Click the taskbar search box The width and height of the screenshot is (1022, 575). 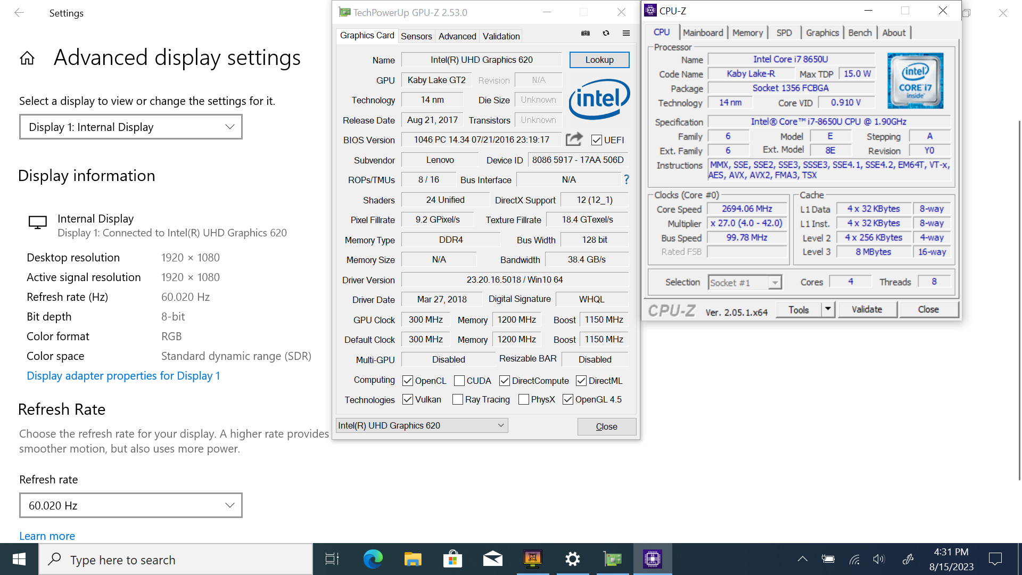pos(176,560)
